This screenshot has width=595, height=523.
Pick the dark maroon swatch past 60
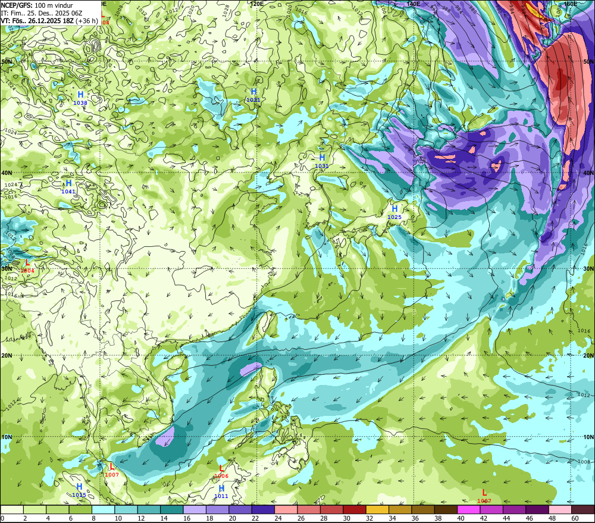point(583,509)
